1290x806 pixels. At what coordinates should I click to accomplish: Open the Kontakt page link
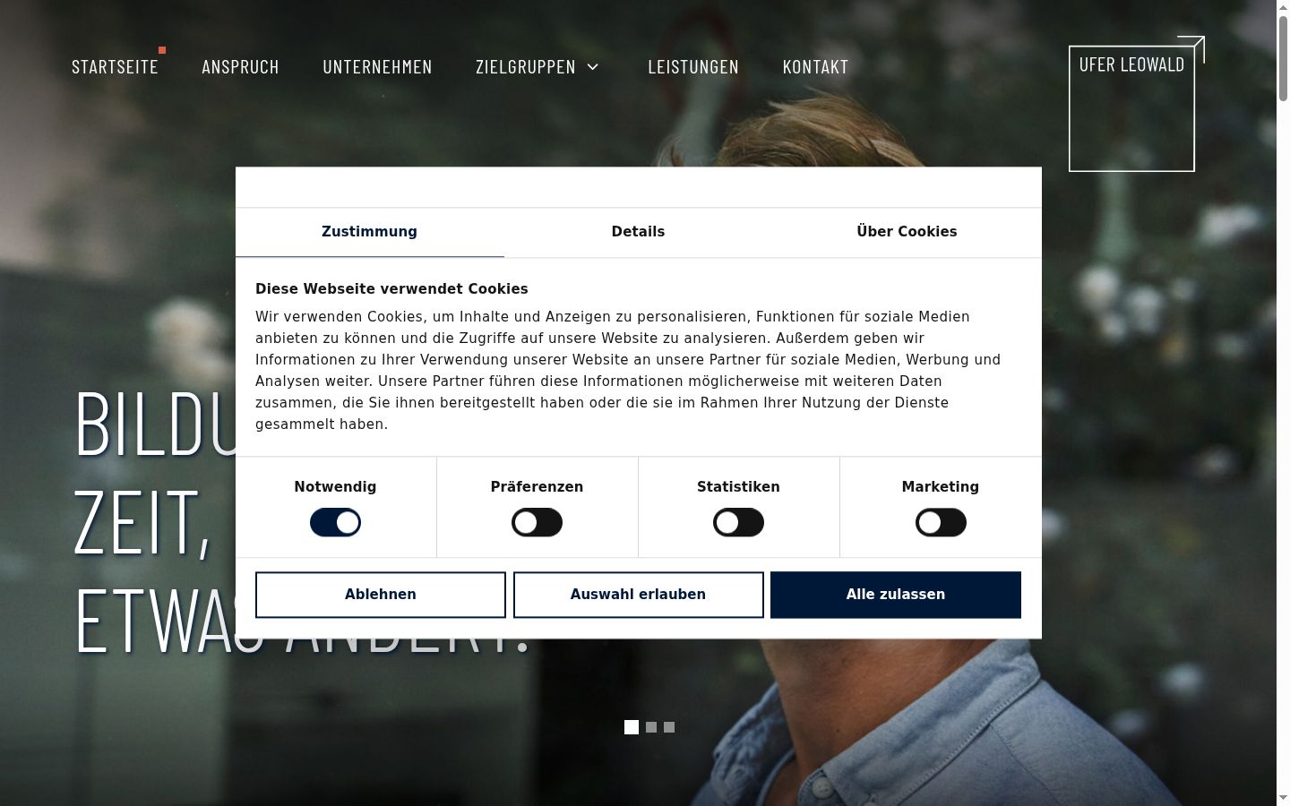click(x=815, y=66)
